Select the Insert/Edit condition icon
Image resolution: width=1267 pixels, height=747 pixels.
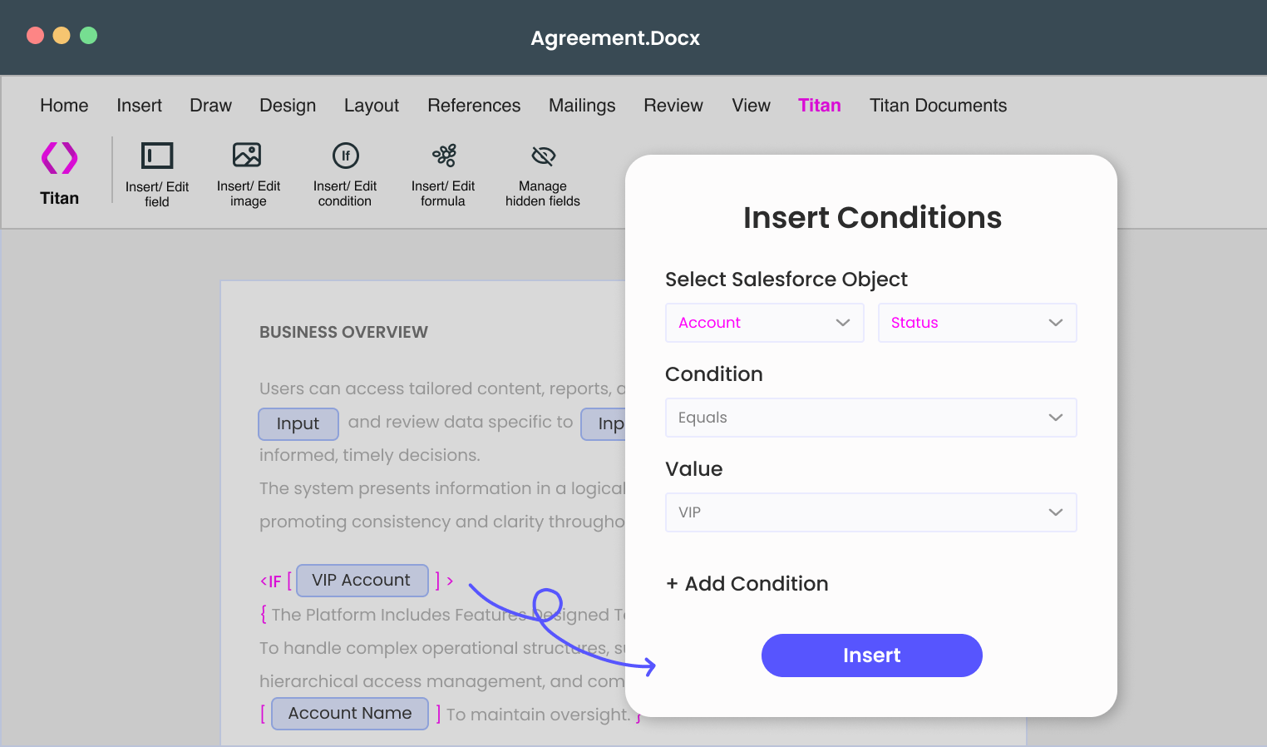tap(345, 156)
